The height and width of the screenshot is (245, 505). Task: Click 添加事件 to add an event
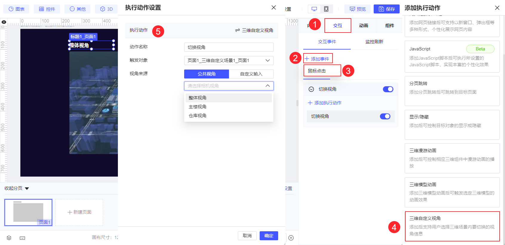pyautogui.click(x=317, y=59)
